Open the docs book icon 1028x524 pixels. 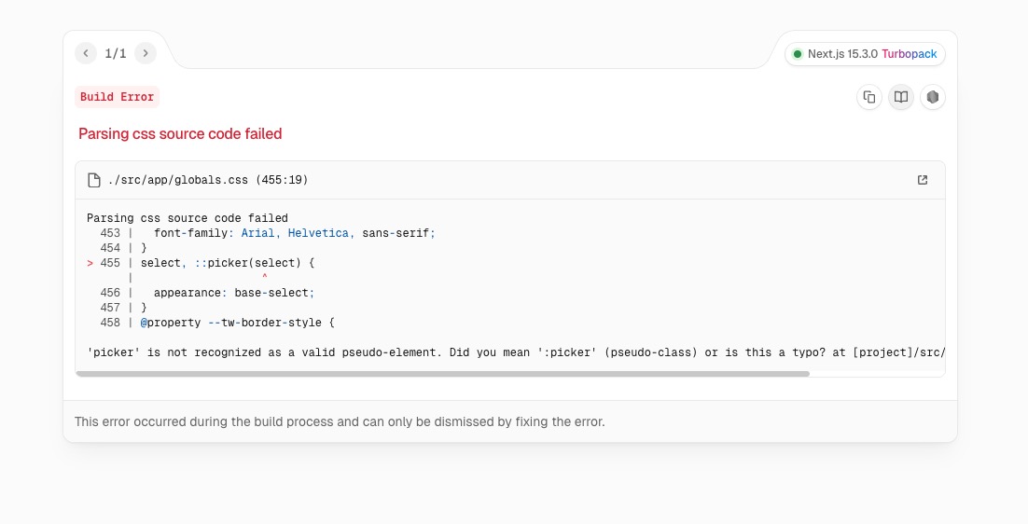coord(901,97)
